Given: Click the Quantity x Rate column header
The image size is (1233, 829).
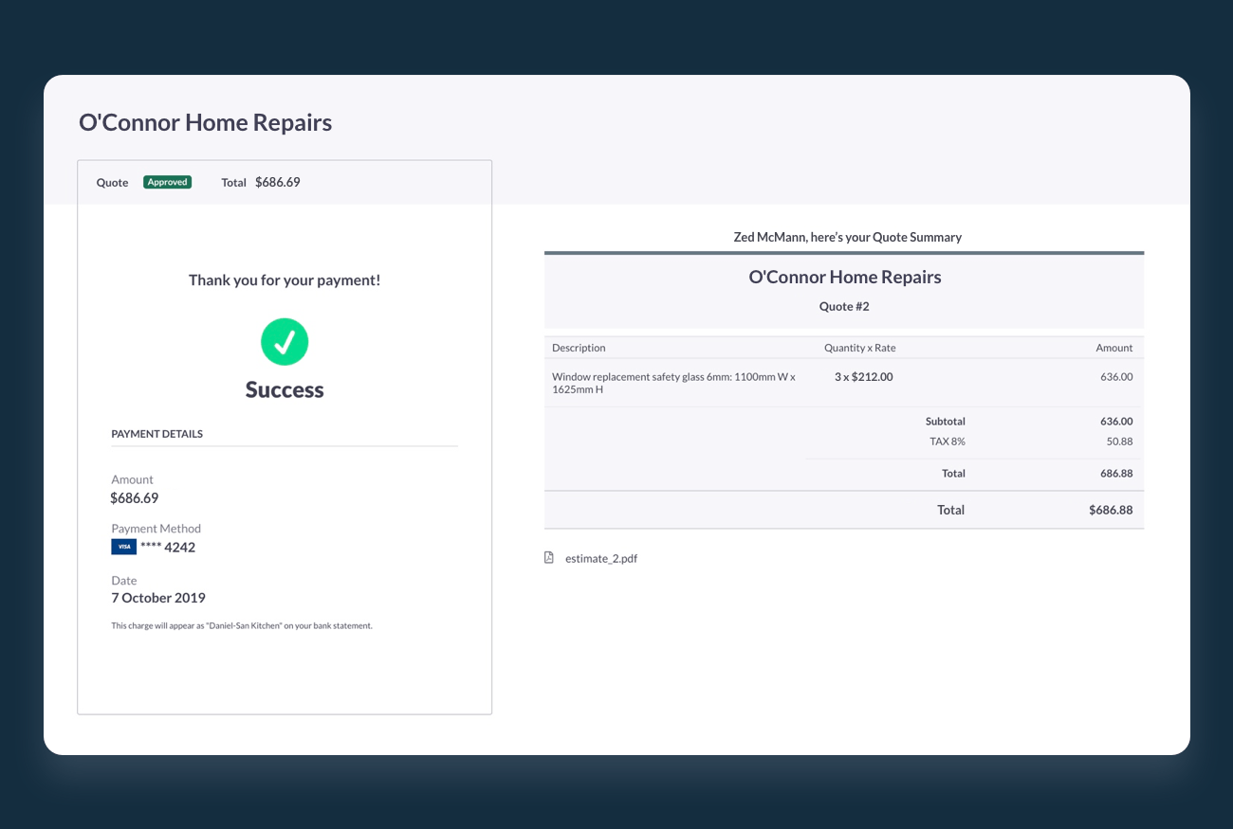Looking at the screenshot, I should [860, 348].
